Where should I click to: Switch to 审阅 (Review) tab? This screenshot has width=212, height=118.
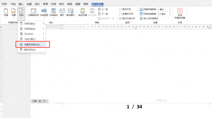click(x=70, y=4)
